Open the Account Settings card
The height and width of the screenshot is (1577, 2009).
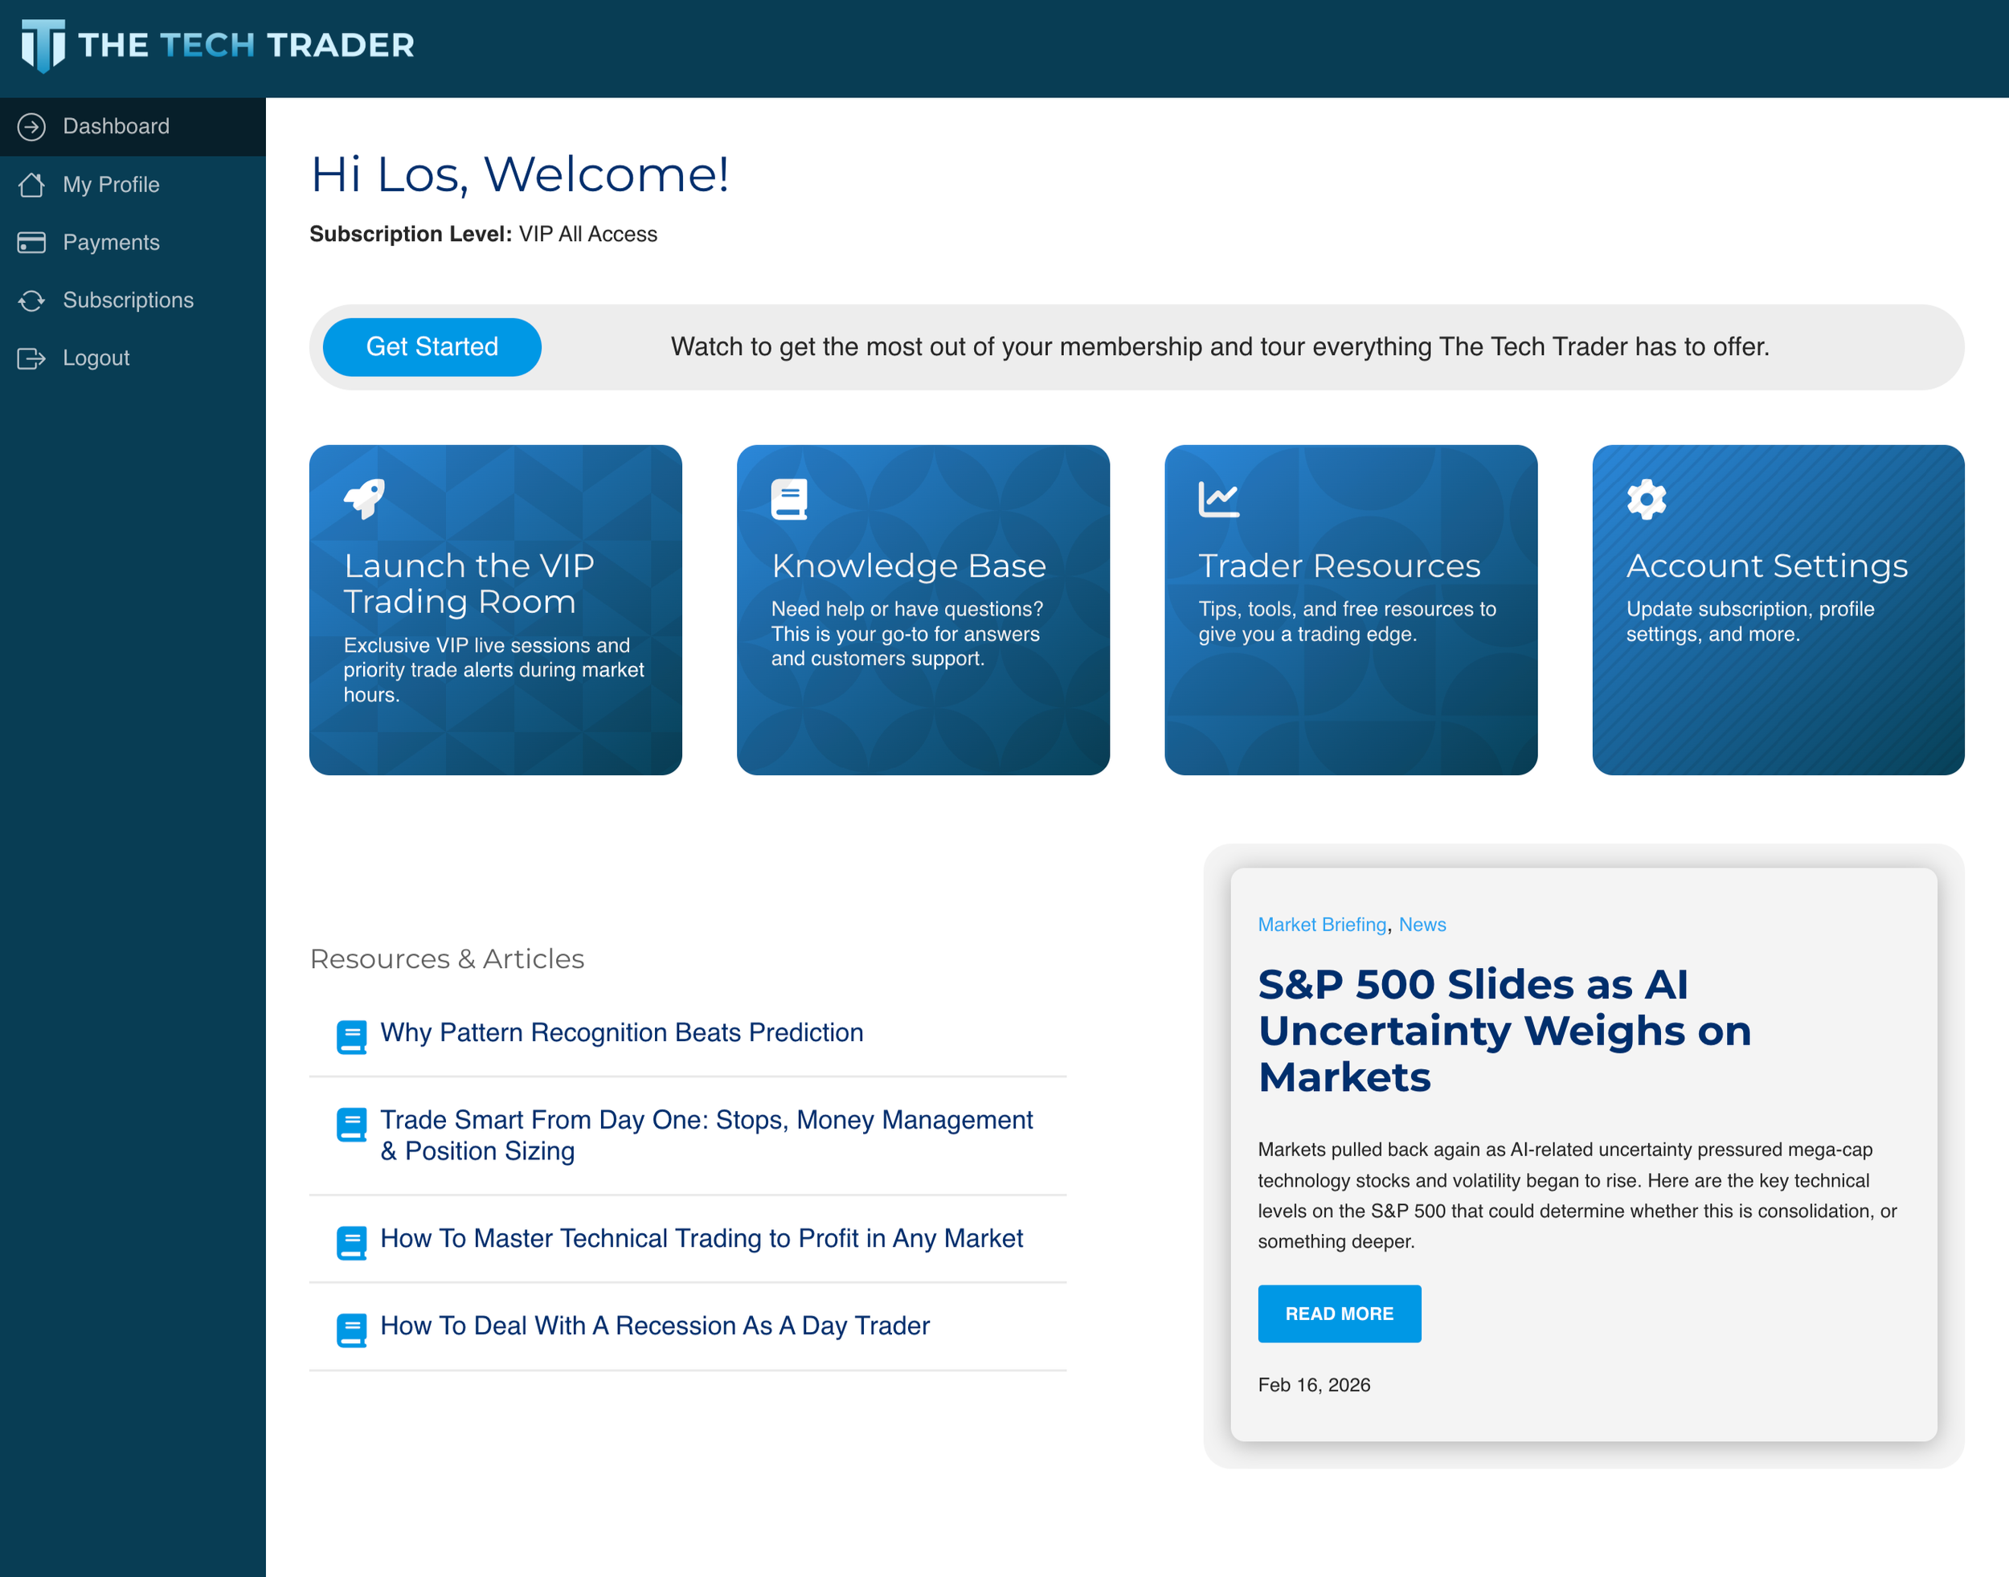tap(1777, 610)
